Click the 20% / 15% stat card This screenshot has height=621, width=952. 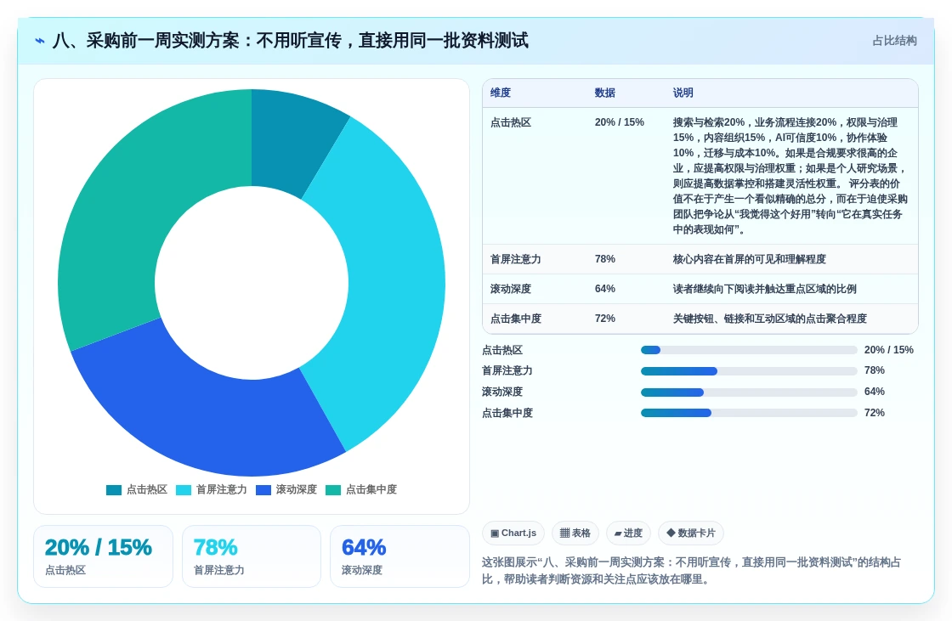tap(103, 556)
